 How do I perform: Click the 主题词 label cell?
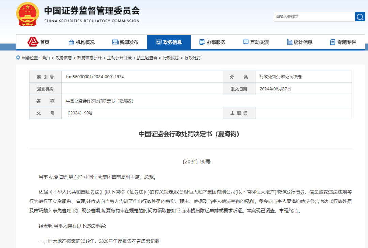[239, 113]
